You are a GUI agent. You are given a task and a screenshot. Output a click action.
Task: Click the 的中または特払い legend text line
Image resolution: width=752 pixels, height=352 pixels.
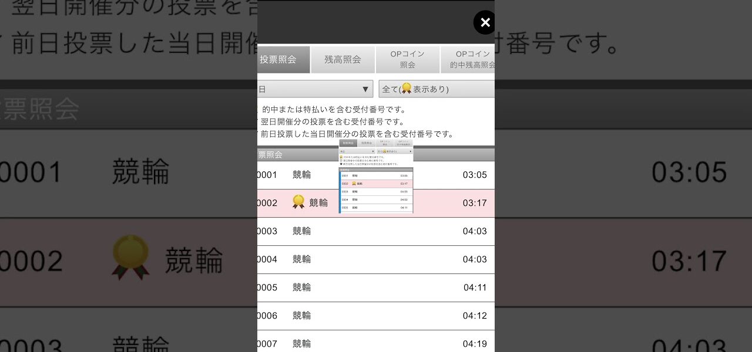click(x=334, y=110)
